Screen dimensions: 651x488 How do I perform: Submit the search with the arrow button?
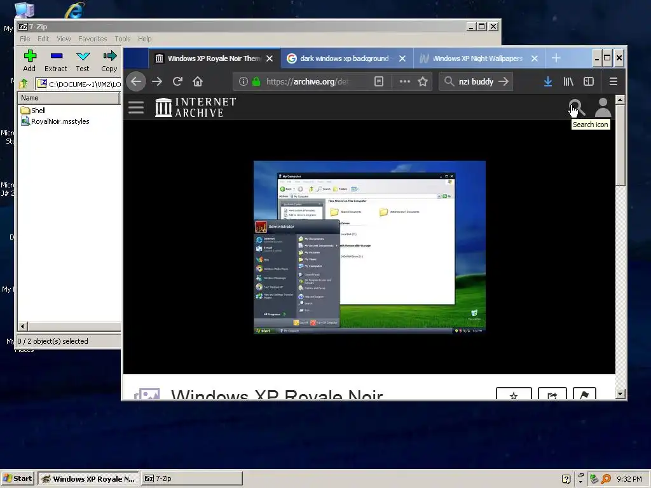point(504,81)
